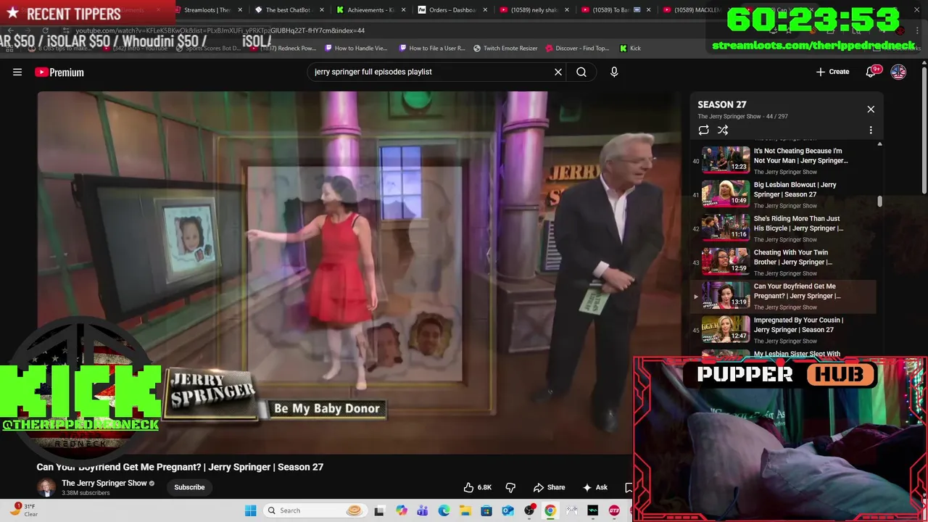
Task: Open the Ask AI button
Action: [x=595, y=487]
